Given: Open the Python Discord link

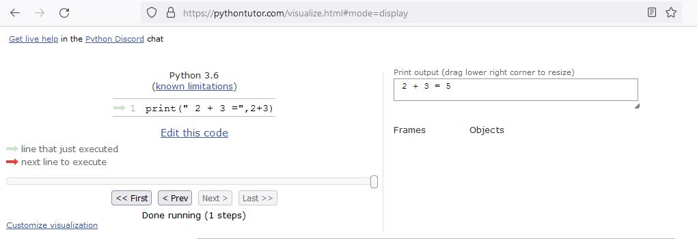Looking at the screenshot, I should pyautogui.click(x=115, y=39).
